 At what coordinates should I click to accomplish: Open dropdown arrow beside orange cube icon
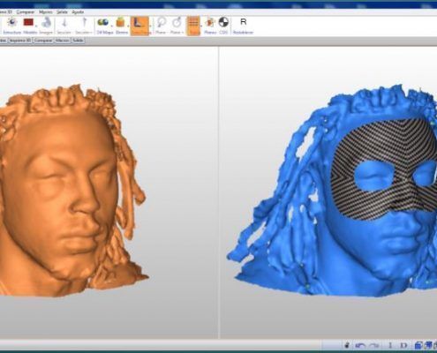pyautogui.click(x=128, y=26)
